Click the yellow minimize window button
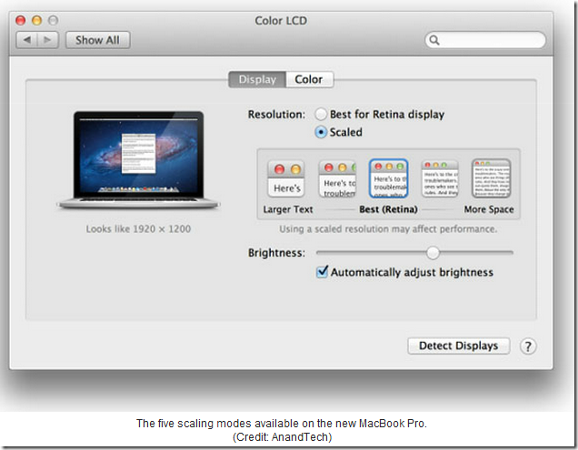This screenshot has height=450, width=578. click(37, 20)
